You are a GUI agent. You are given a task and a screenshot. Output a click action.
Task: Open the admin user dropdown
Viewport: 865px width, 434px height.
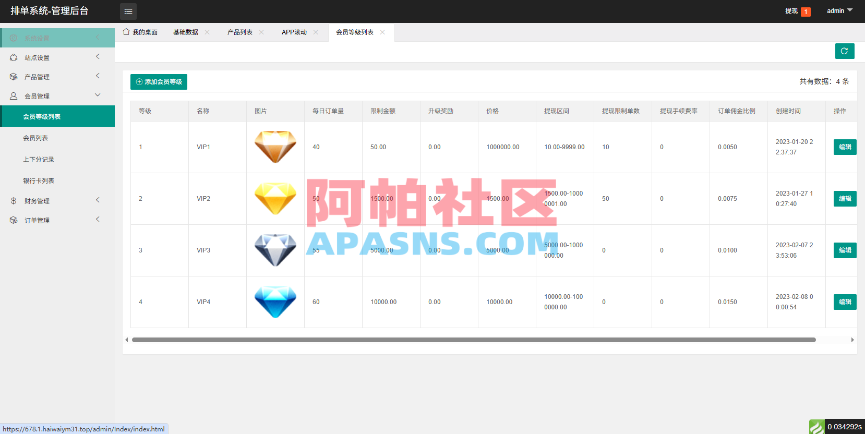(839, 11)
